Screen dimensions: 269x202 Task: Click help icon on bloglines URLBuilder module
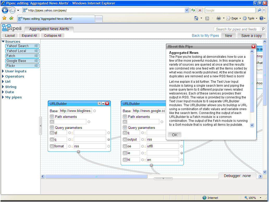[99, 104]
